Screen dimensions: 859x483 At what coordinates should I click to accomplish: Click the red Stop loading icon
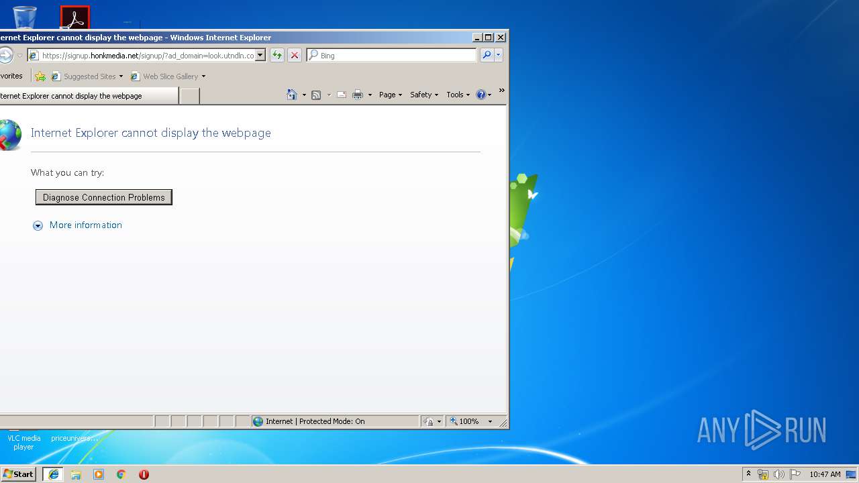[294, 55]
